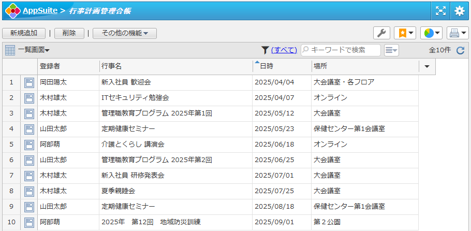Expand the その他の機能 menu

(125, 33)
